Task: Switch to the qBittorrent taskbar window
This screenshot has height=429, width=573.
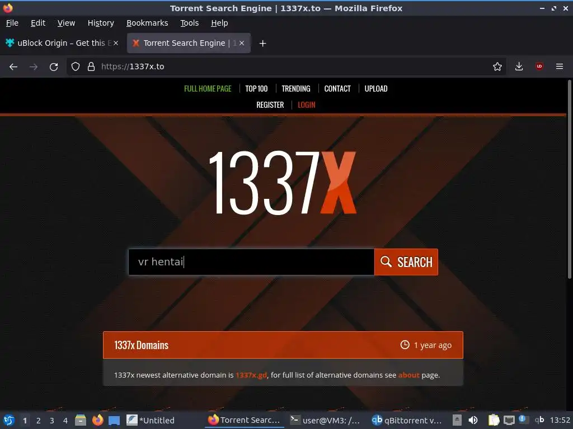Action: tap(407, 420)
